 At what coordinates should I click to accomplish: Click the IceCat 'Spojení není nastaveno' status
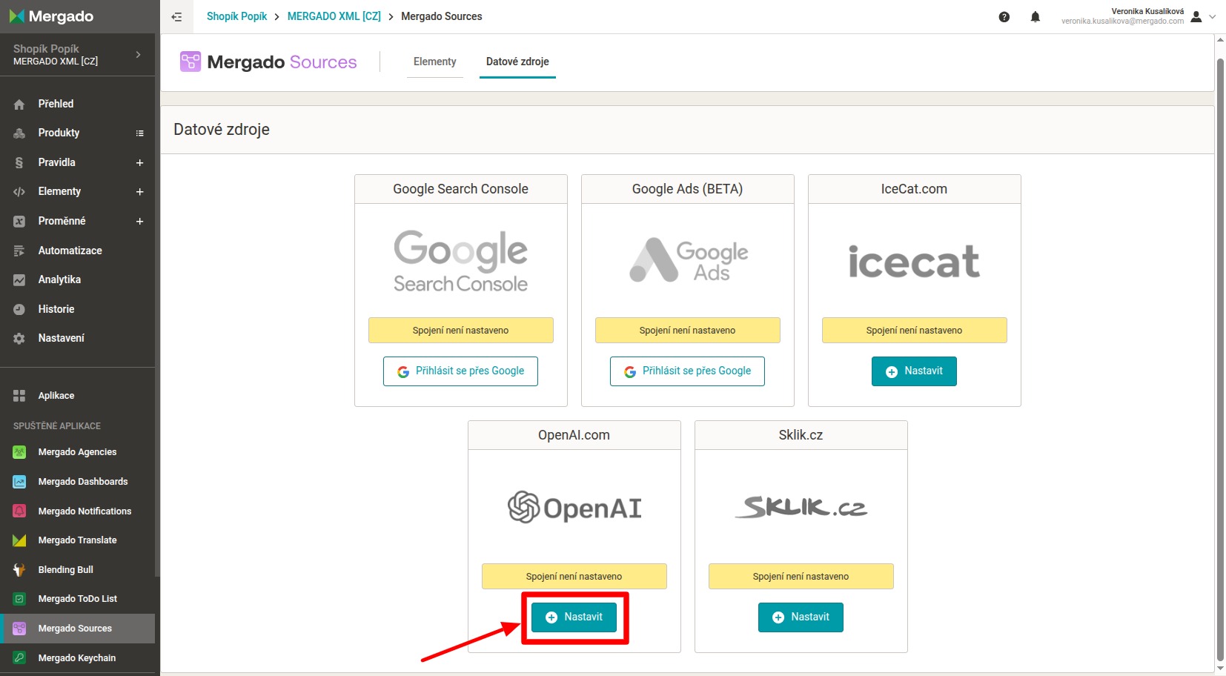tap(914, 331)
